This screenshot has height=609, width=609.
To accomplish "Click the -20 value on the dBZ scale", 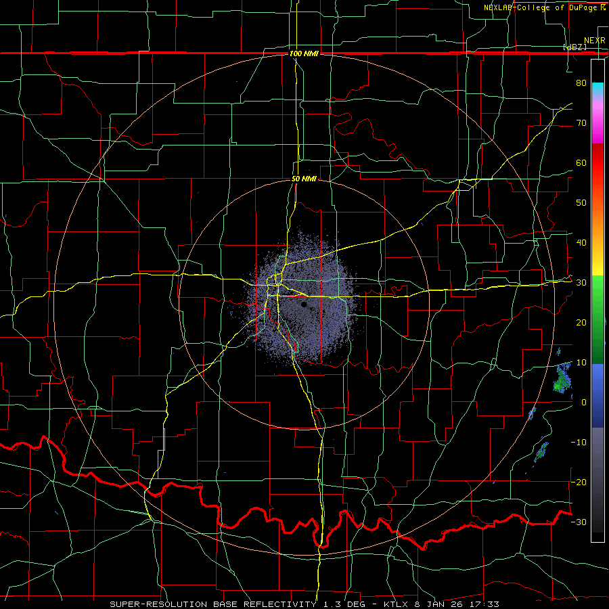I will point(579,482).
